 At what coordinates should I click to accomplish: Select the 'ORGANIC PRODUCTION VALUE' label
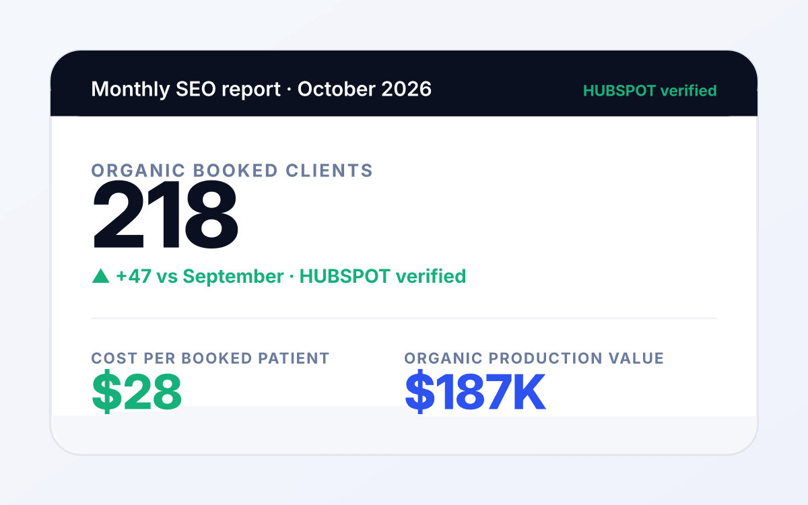click(x=534, y=358)
